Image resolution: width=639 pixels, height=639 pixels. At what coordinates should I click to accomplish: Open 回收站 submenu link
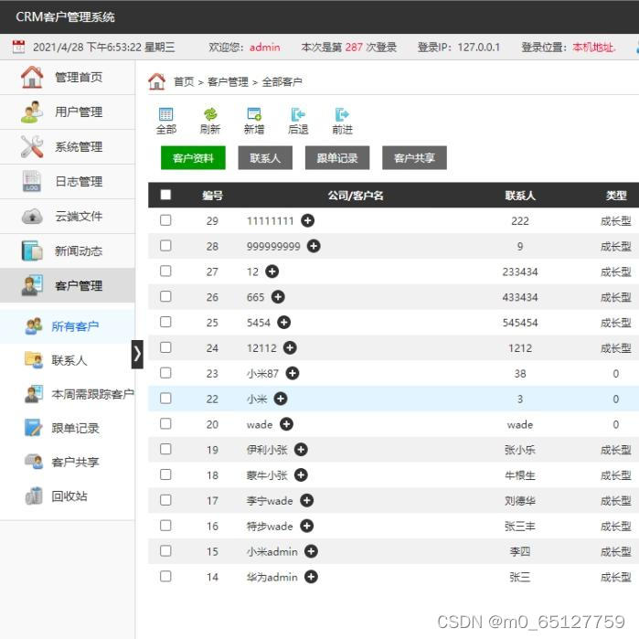[69, 496]
